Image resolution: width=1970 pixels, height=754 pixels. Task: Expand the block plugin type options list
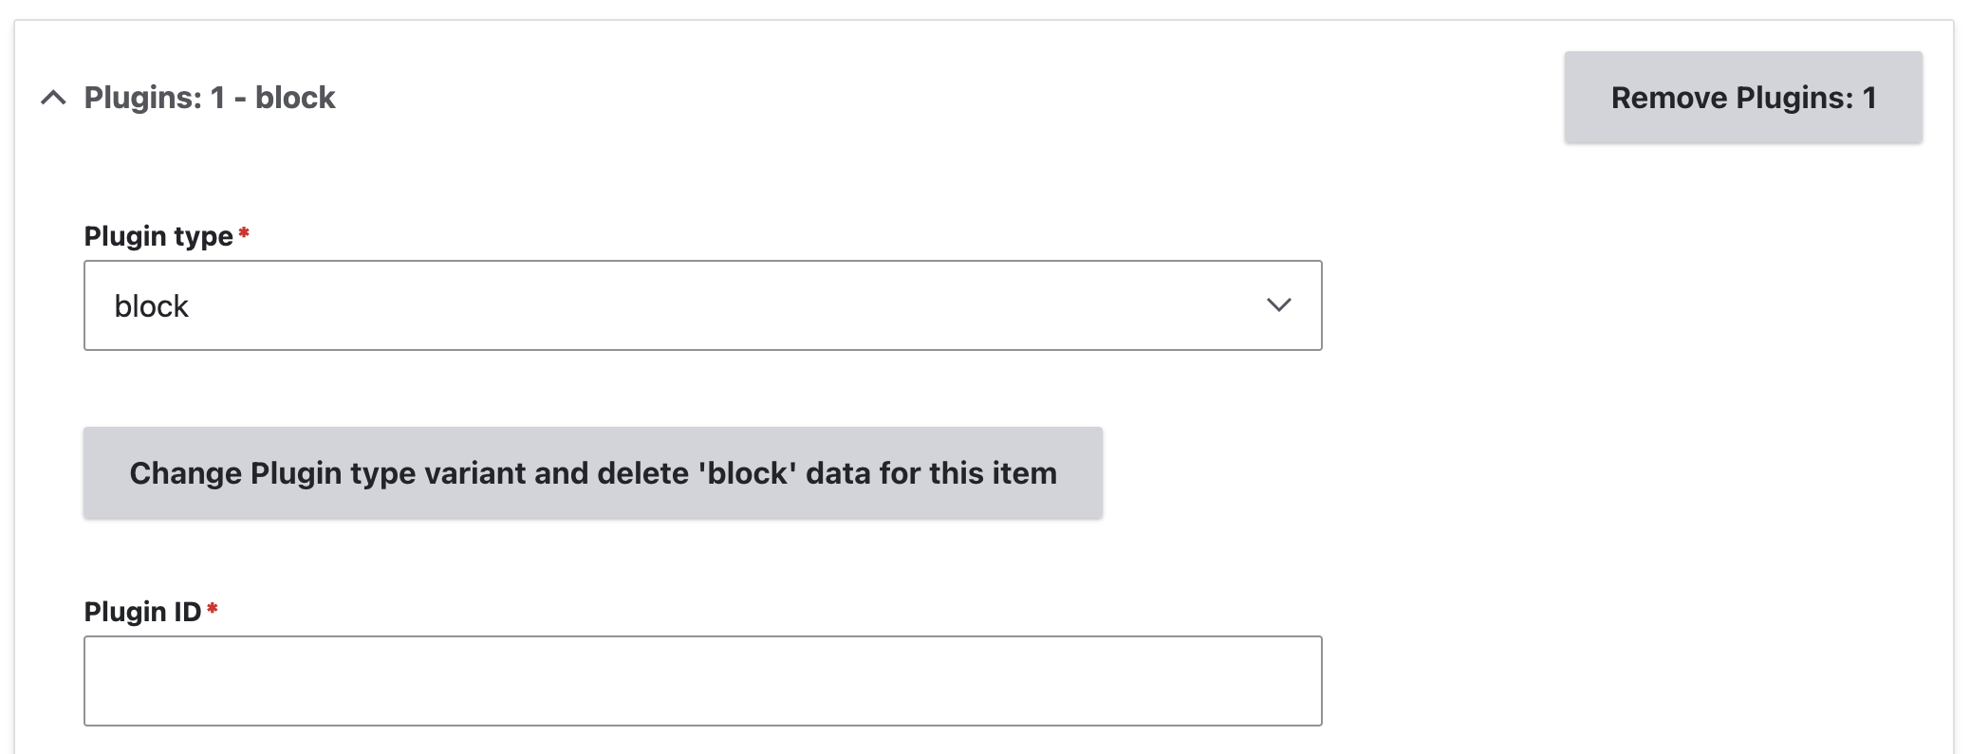tap(702, 305)
